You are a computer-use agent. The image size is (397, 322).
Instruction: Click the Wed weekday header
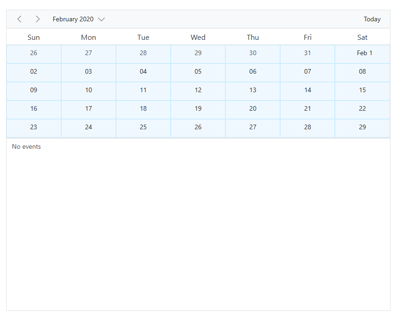click(198, 38)
